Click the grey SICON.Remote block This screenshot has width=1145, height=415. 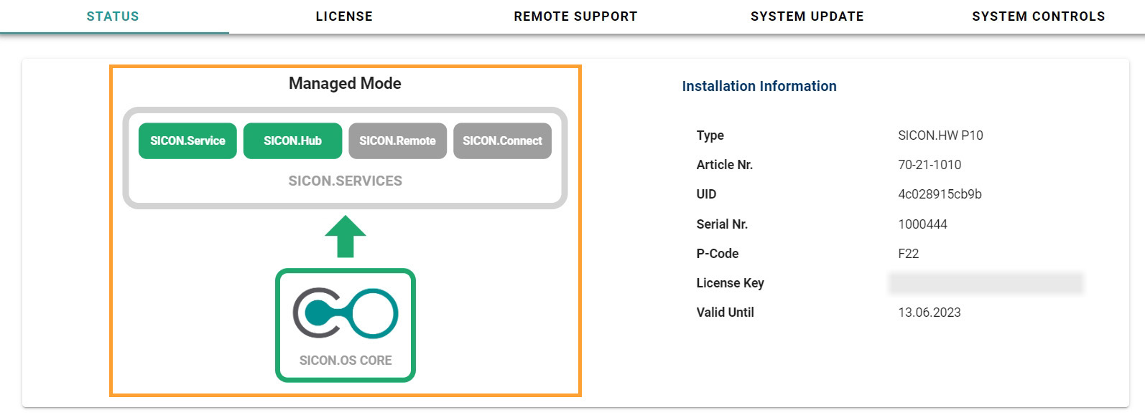tap(397, 141)
